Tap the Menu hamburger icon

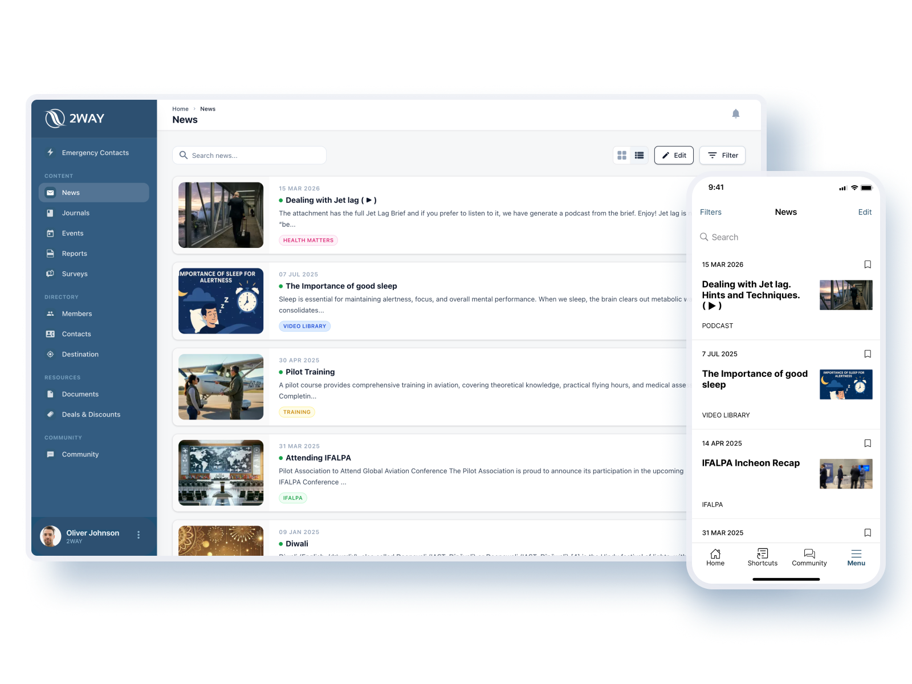click(856, 553)
